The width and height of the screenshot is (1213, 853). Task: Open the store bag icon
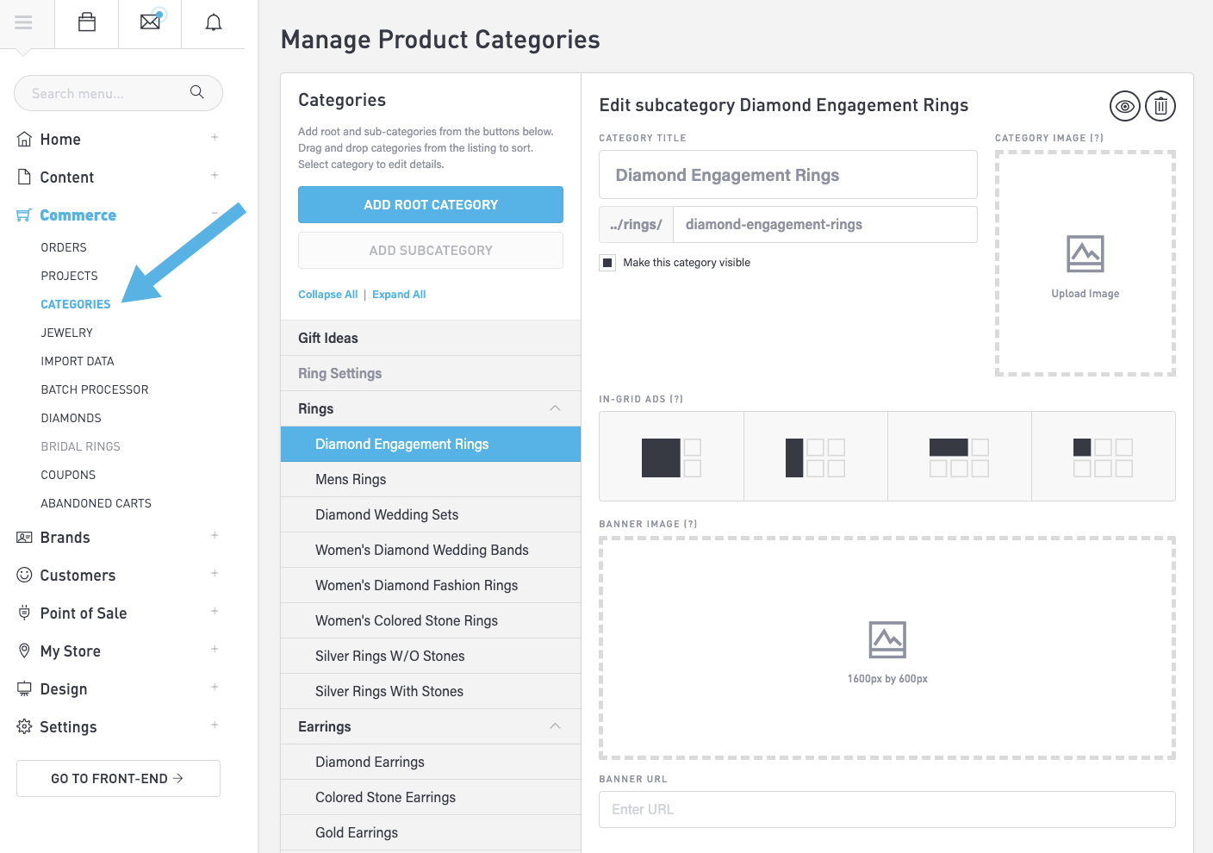coord(87,22)
